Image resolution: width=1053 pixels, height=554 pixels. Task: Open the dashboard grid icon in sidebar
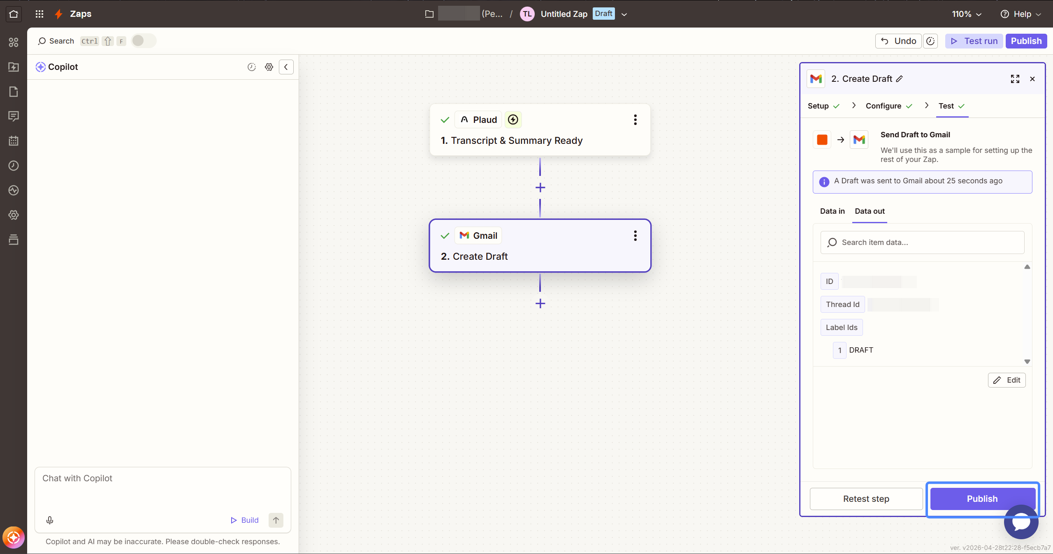[x=14, y=42]
